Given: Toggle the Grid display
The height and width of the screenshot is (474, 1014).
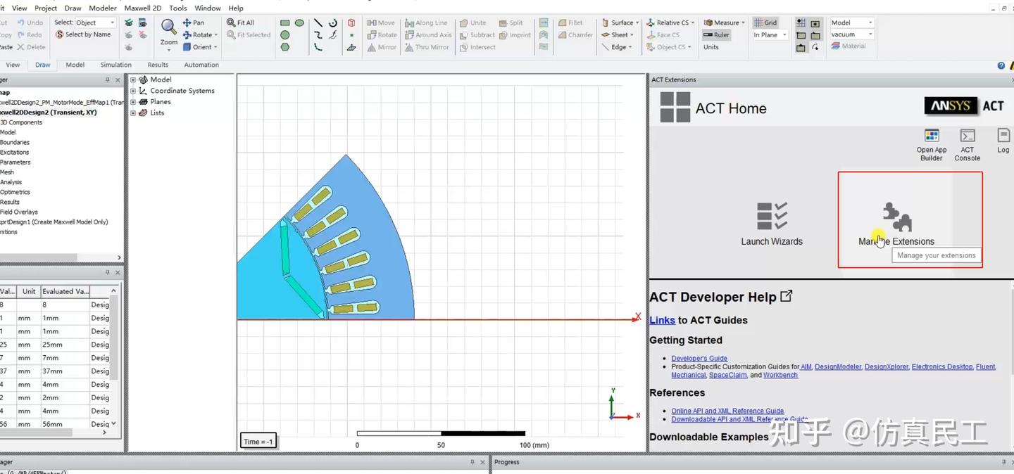Looking at the screenshot, I should [x=765, y=22].
